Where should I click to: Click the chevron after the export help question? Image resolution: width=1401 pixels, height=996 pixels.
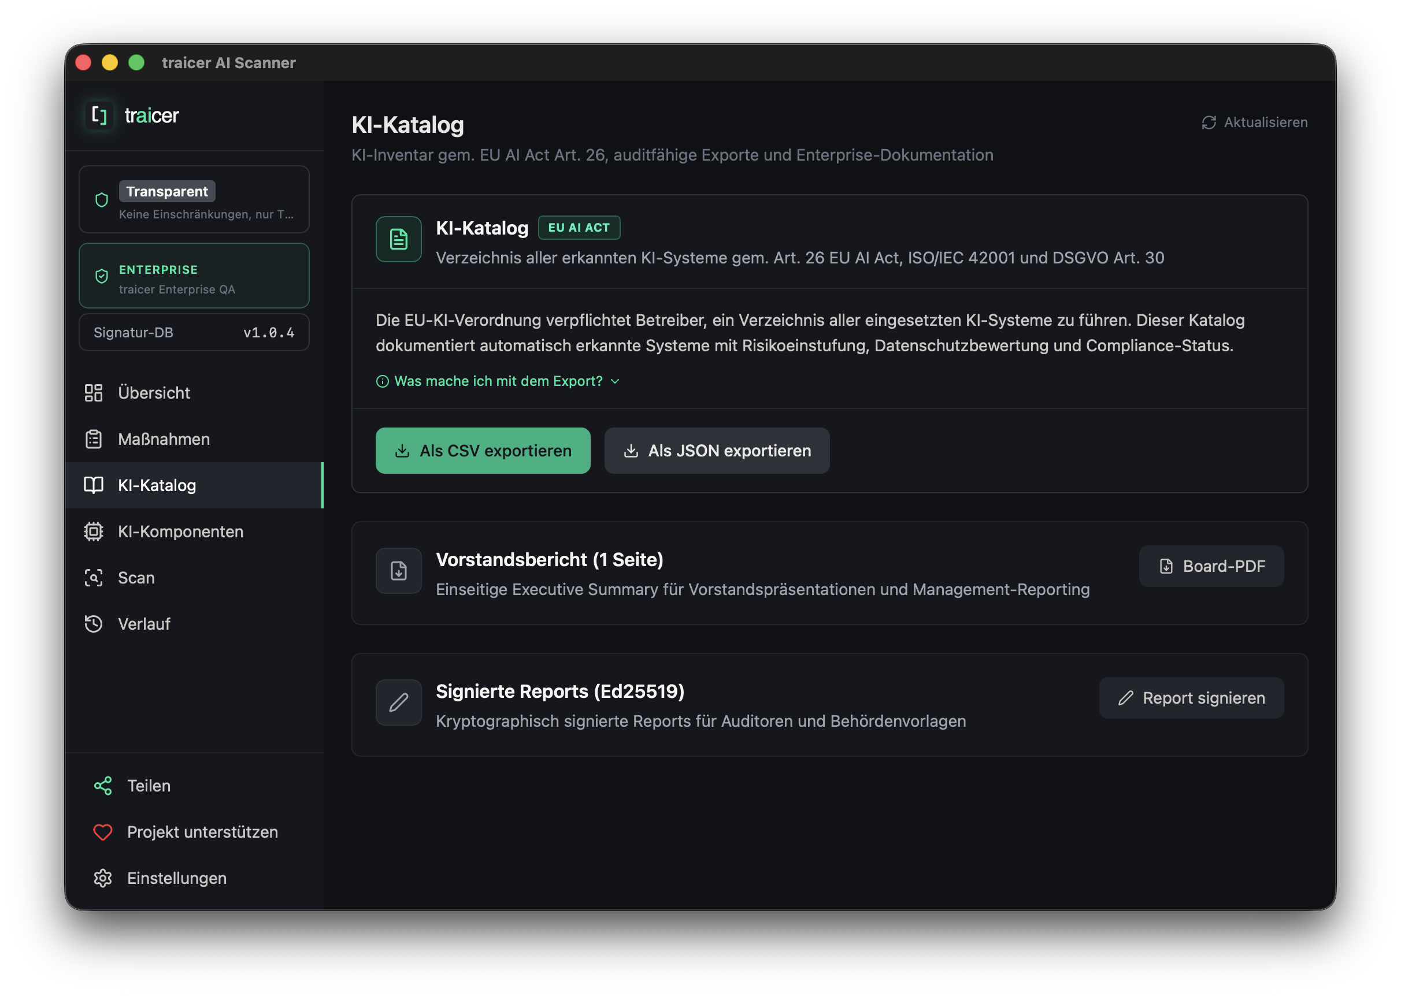coord(615,381)
